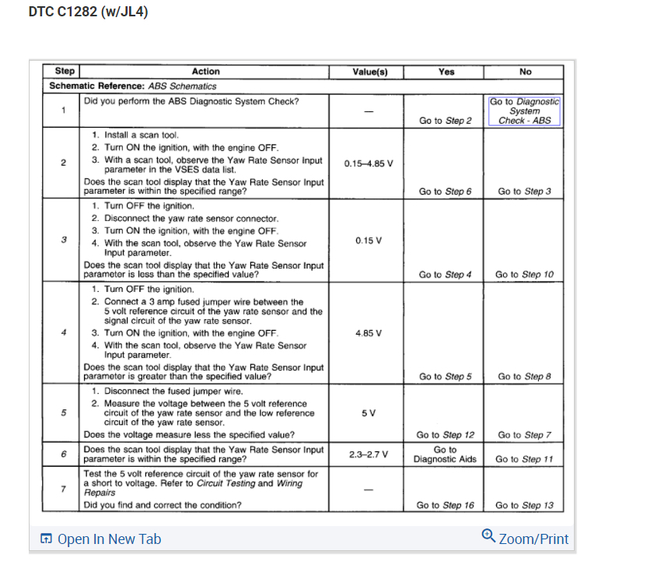Select the DTC C1282 (w/JL4) heading
The image size is (668, 572).
click(x=88, y=12)
